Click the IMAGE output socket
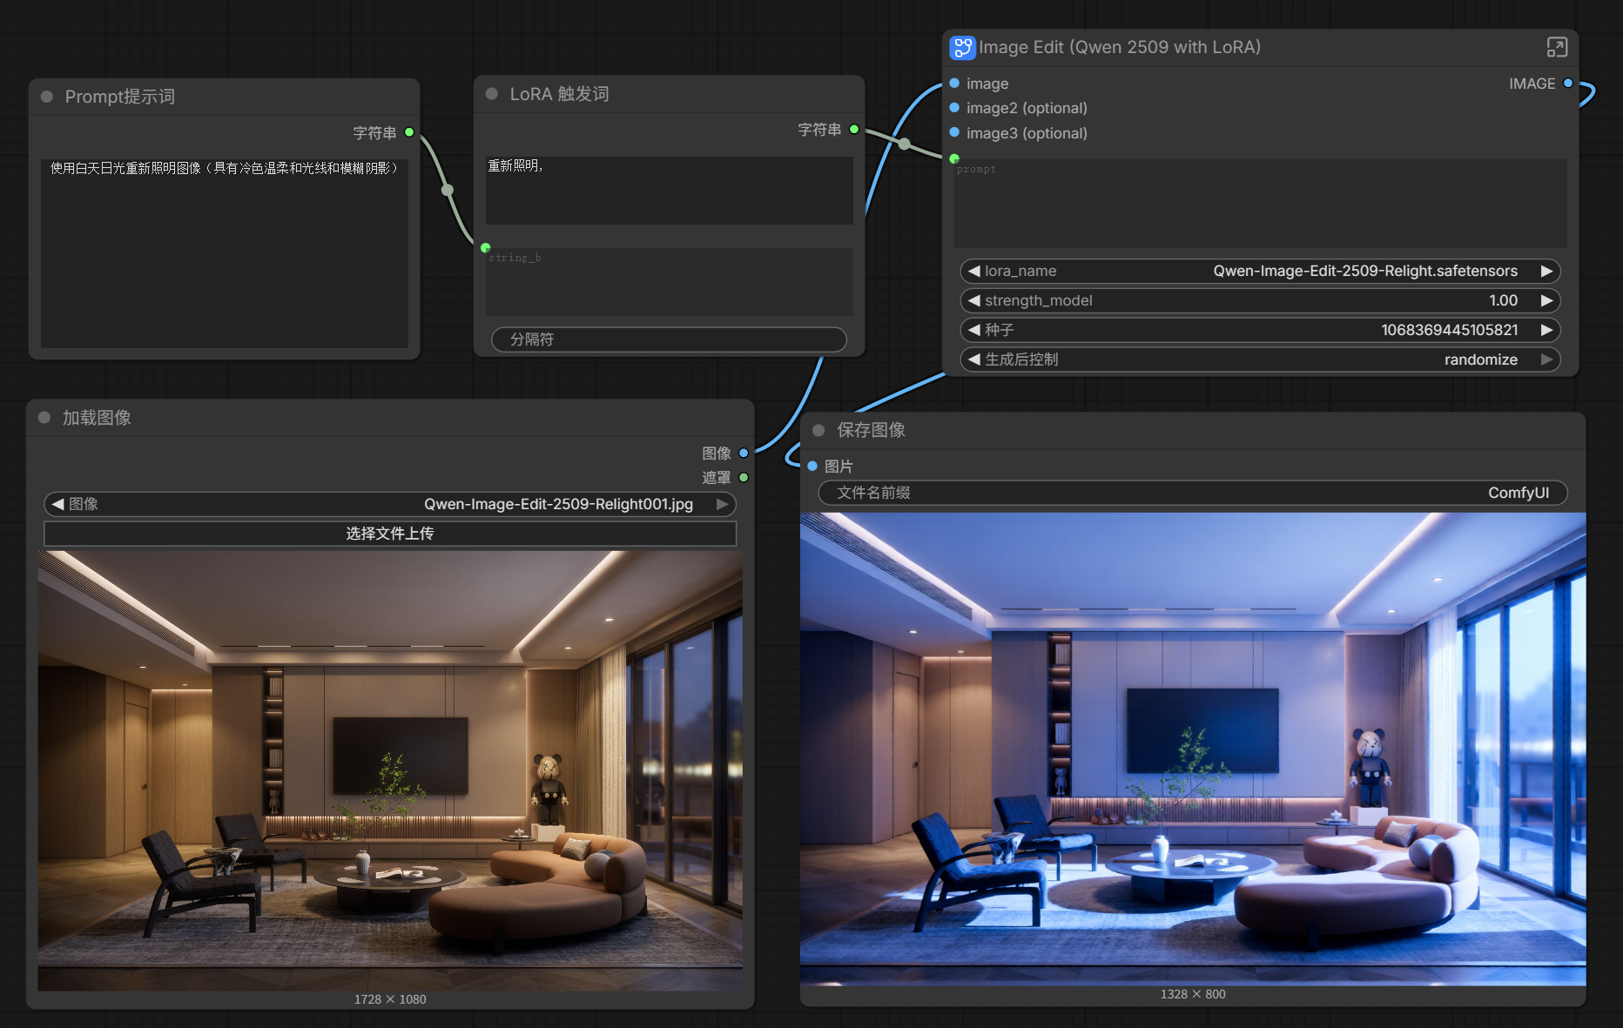The width and height of the screenshot is (1623, 1028). click(x=1568, y=84)
